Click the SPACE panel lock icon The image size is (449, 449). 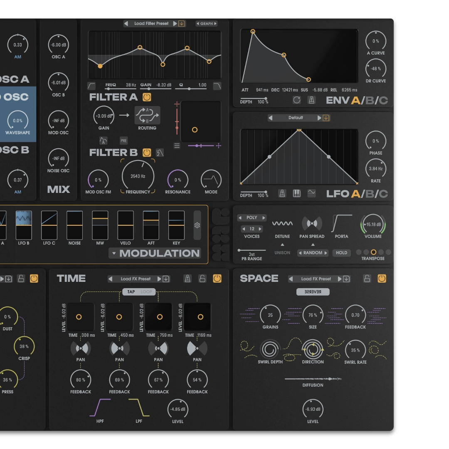click(x=367, y=279)
